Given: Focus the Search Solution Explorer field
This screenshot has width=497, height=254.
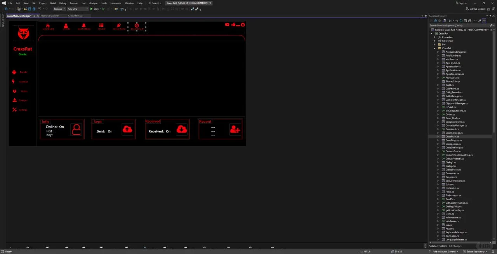Looking at the screenshot, I should click(458, 26).
